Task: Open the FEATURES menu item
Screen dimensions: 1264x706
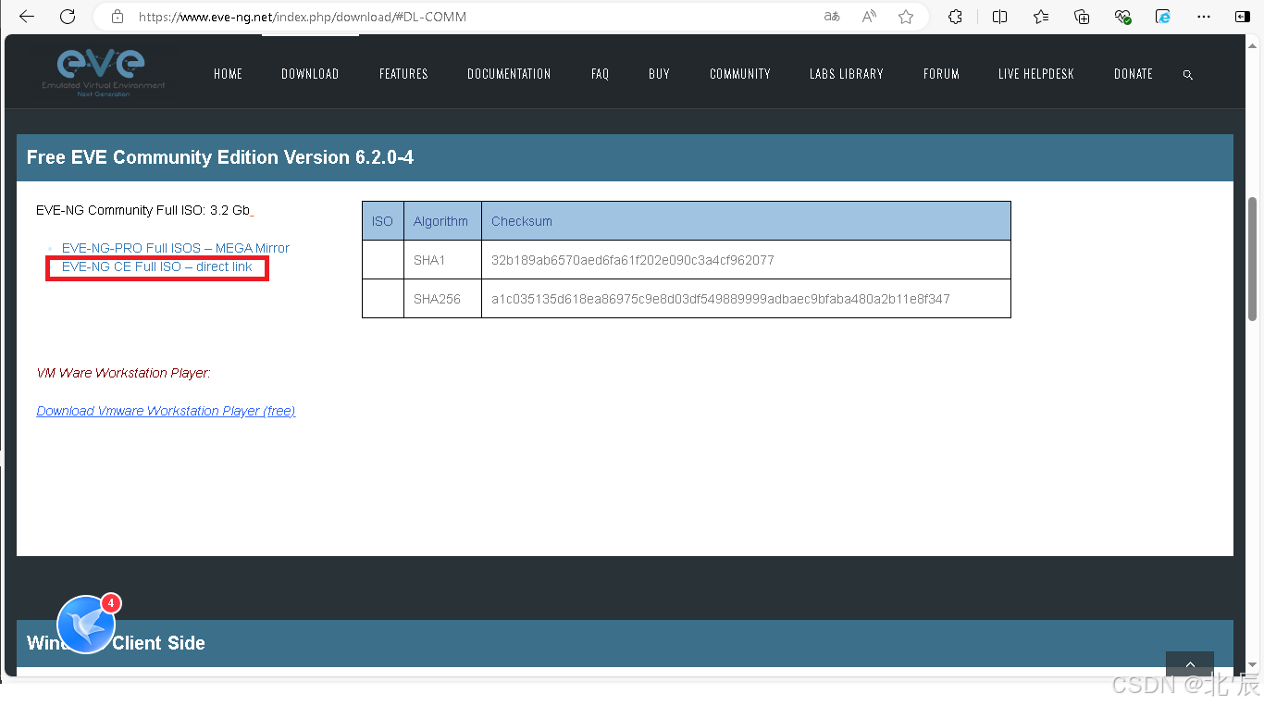Action: [403, 74]
